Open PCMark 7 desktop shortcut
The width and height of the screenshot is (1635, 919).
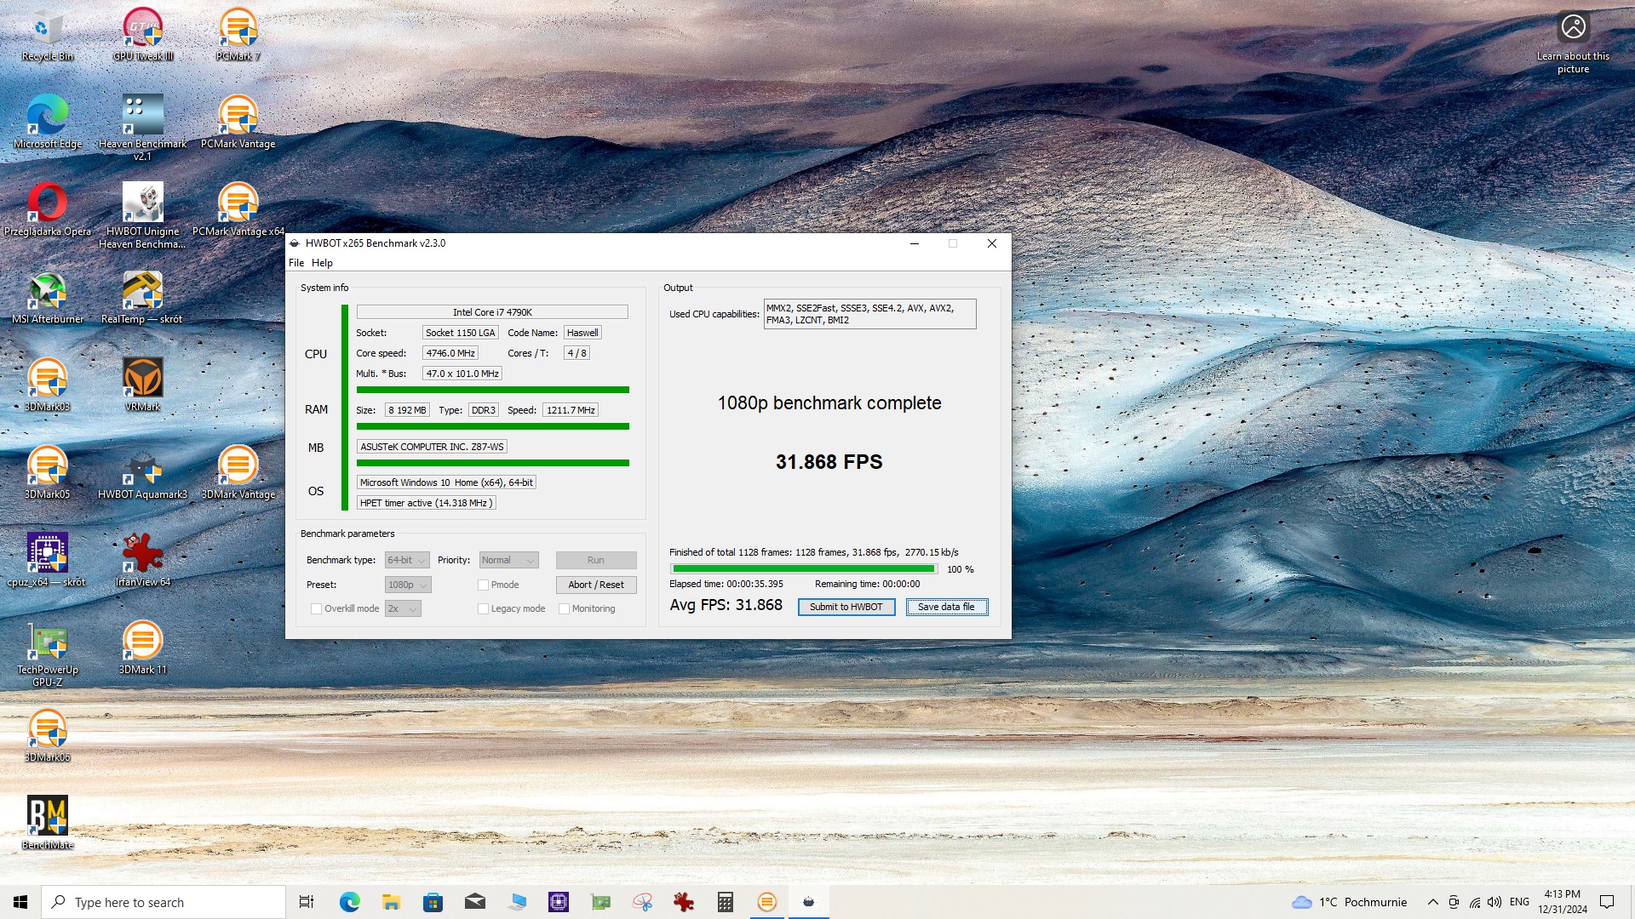click(x=238, y=35)
